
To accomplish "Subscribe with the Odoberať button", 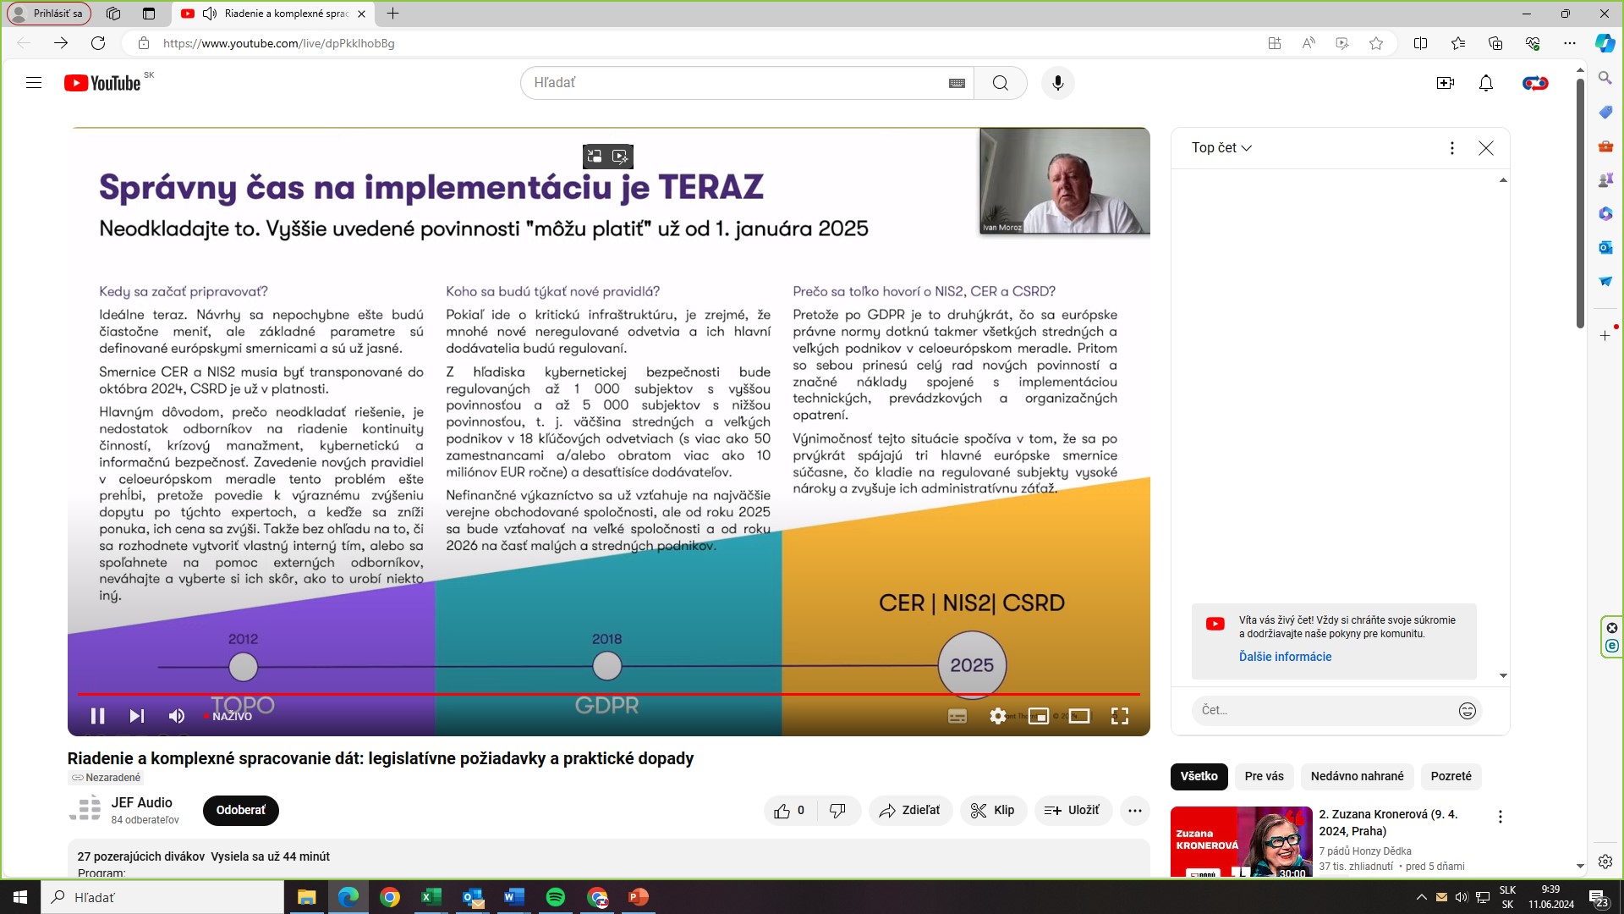I will click(241, 810).
